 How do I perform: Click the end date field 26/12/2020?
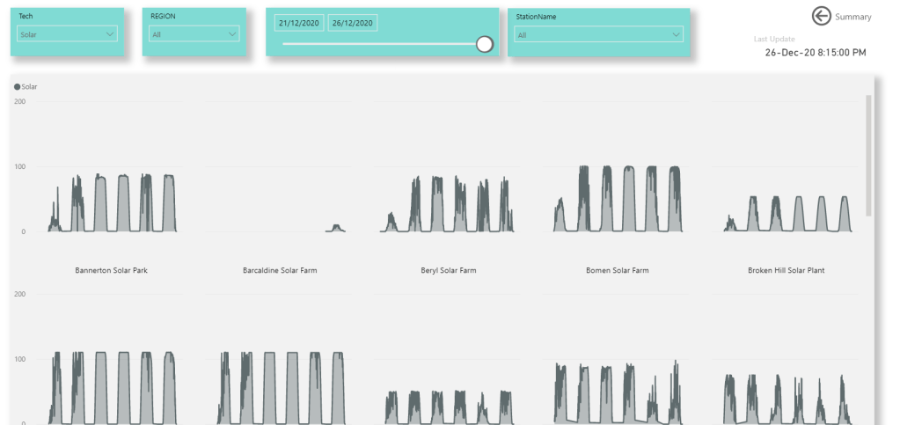pyautogui.click(x=352, y=23)
